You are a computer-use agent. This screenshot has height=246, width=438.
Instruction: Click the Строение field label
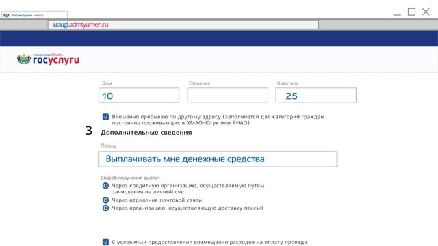pyautogui.click(x=199, y=83)
